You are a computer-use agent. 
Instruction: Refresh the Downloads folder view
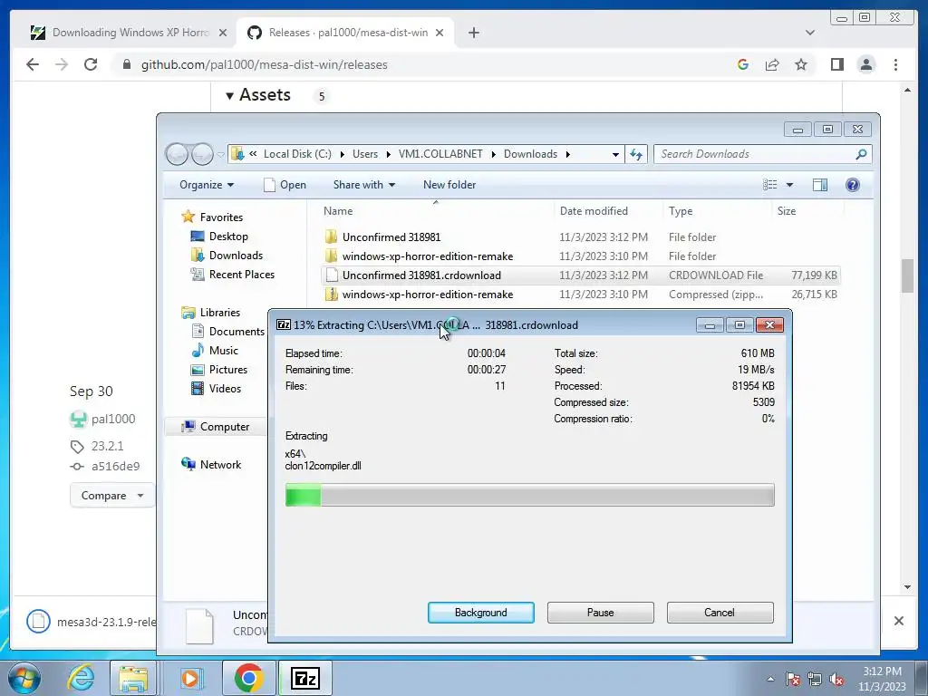[636, 154]
